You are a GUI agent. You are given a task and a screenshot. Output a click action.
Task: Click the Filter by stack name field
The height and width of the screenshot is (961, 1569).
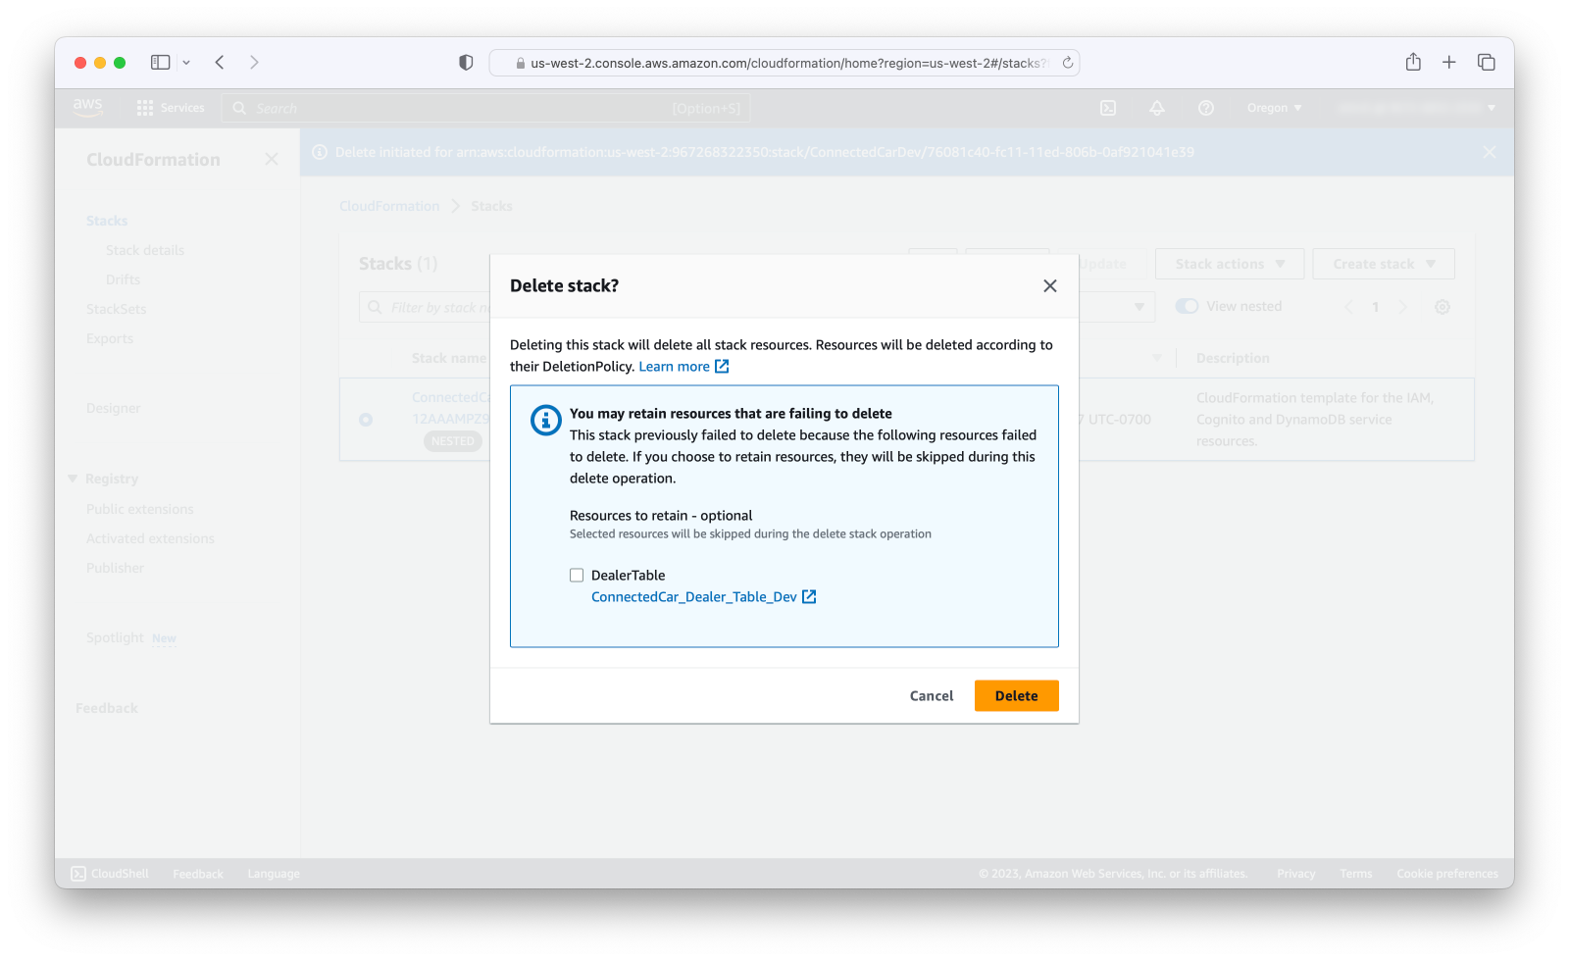pyautogui.click(x=426, y=307)
